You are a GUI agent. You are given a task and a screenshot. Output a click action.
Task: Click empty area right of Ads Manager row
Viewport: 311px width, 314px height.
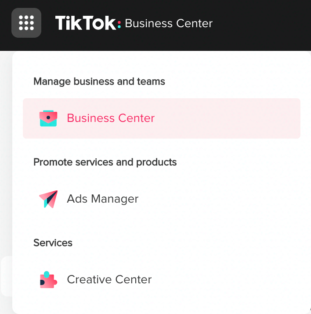click(x=221, y=199)
